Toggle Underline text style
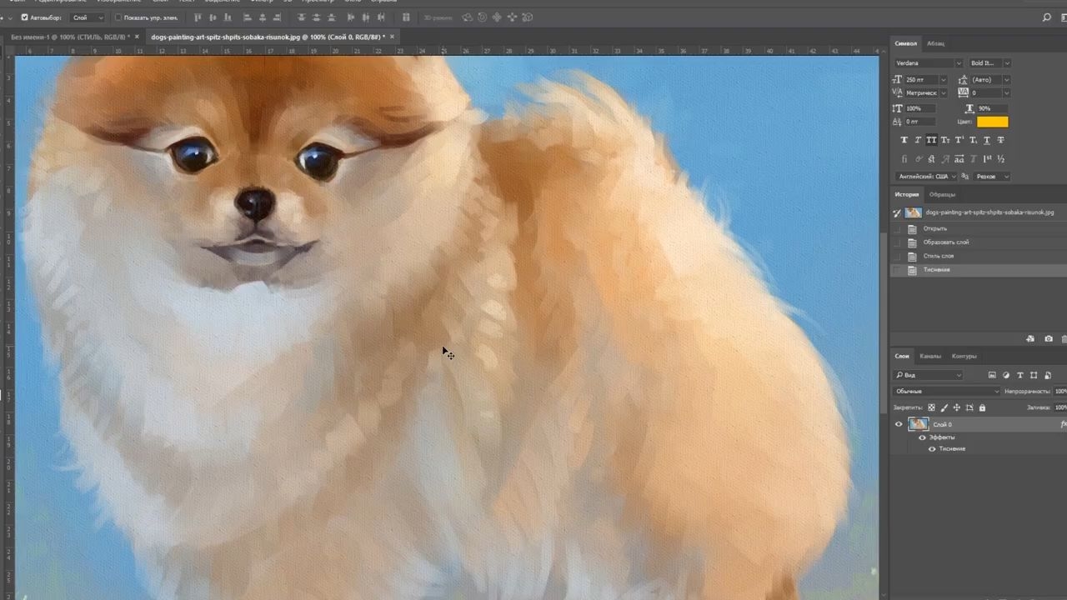 tap(987, 140)
